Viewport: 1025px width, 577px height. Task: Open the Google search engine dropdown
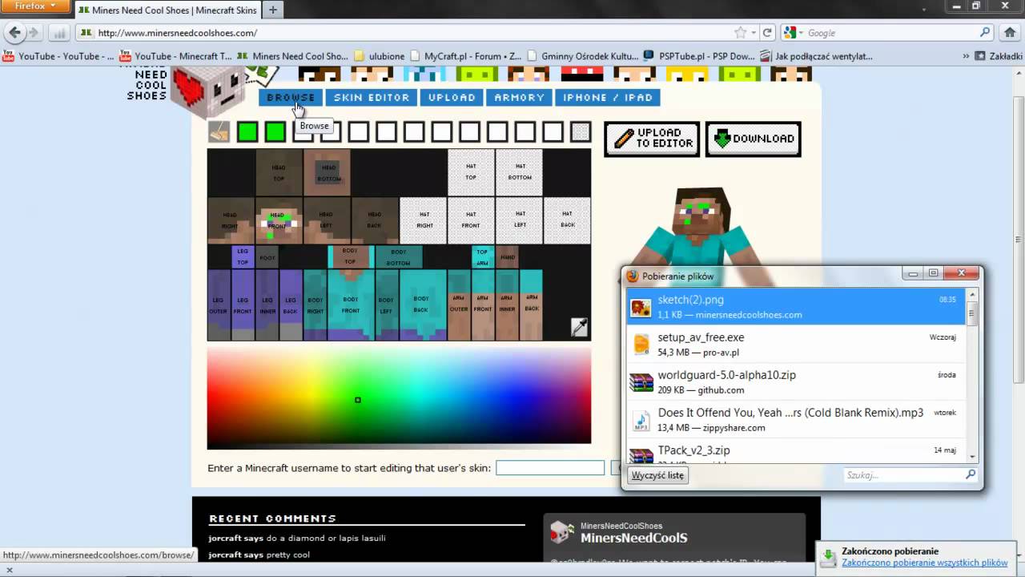pos(794,33)
